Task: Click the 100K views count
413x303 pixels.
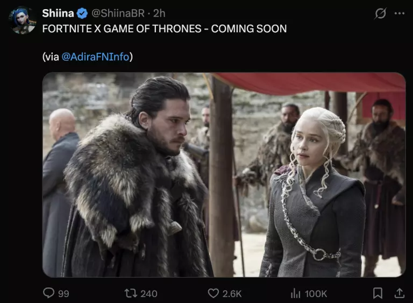Action: click(316, 293)
